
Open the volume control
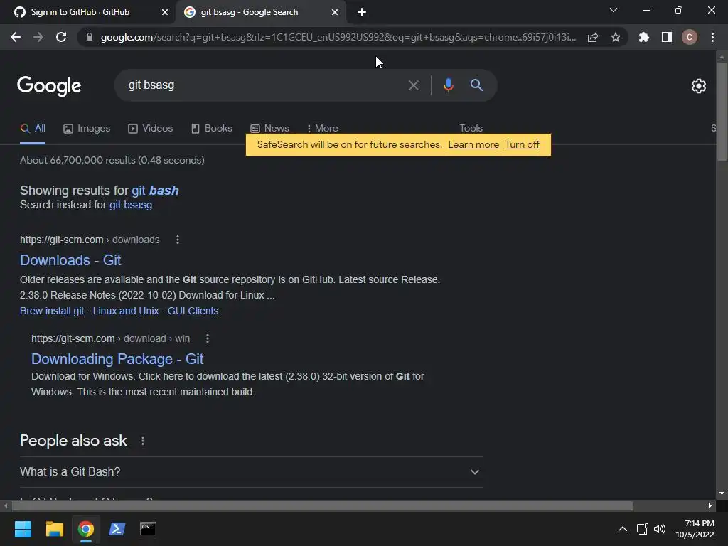click(x=660, y=529)
